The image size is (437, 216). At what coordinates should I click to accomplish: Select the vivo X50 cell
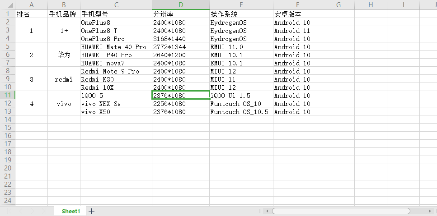(x=116, y=111)
